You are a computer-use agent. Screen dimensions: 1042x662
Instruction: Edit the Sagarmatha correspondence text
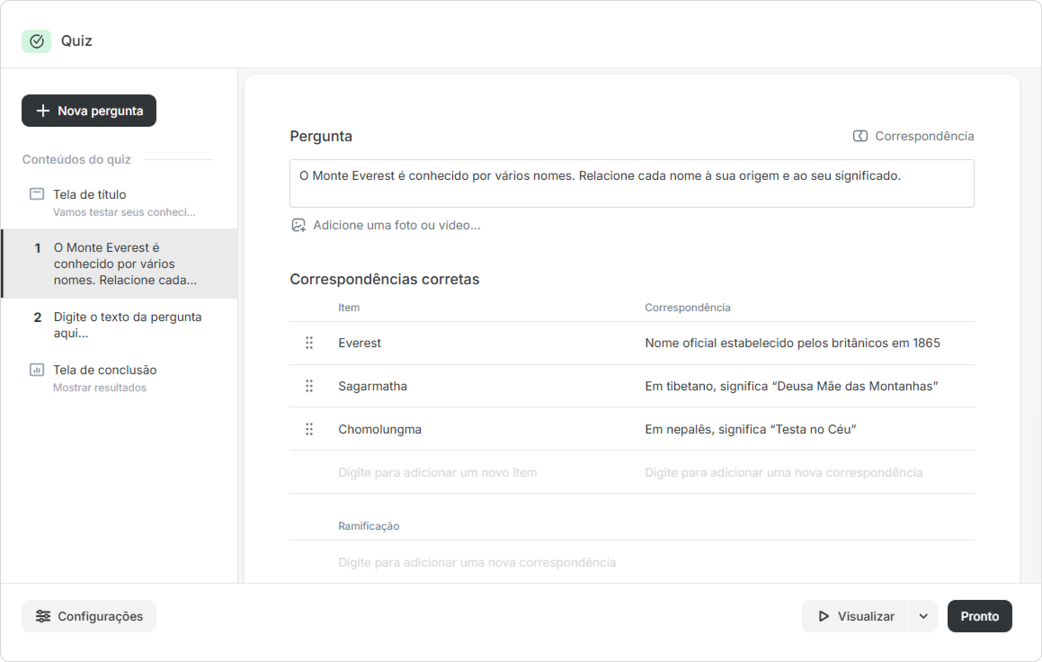coord(791,386)
